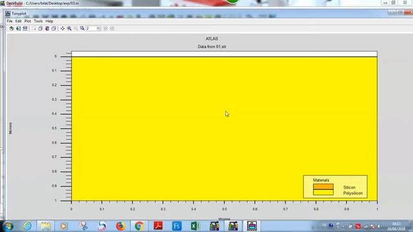This screenshot has height=232, width=413.
Task: Open the File menu in Tonyplot
Action: coord(10,21)
